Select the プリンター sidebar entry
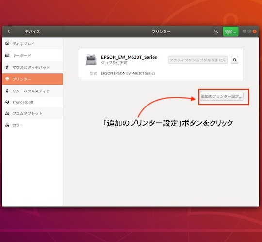 33,79
